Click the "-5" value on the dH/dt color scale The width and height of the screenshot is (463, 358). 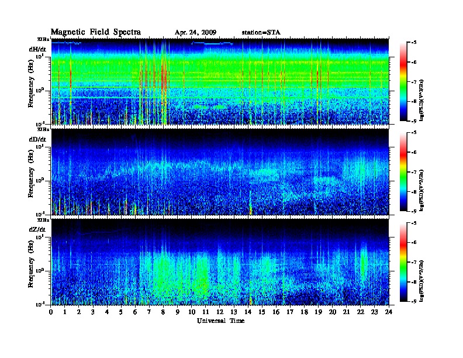(x=414, y=43)
